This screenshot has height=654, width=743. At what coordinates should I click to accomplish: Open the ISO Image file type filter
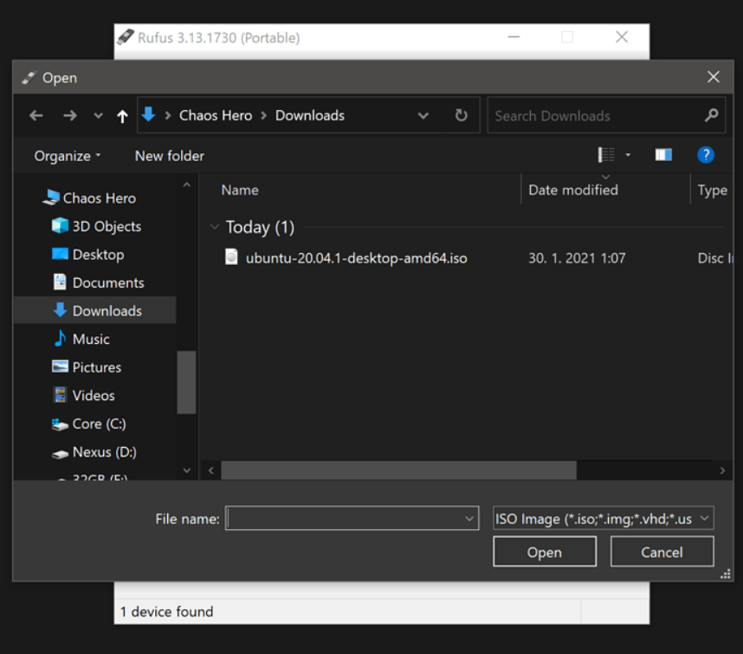[604, 518]
